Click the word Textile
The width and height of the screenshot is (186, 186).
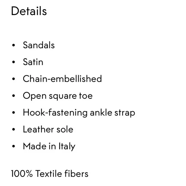[48, 173]
